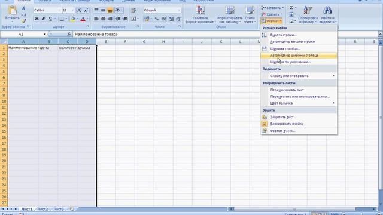Align cell content to top

tap(96, 10)
